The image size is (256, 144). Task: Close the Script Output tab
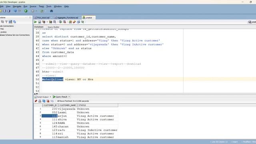point(50,97)
